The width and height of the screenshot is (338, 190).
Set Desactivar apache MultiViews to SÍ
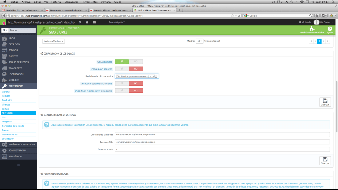(x=122, y=83)
